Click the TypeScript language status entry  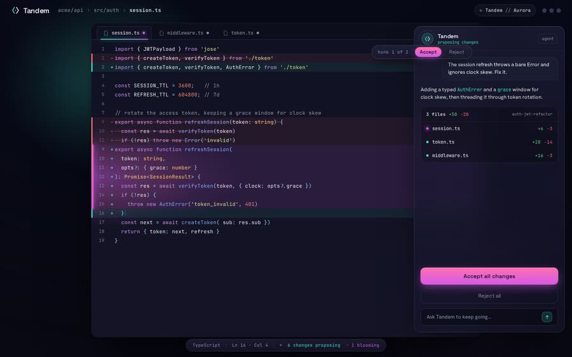206,345
